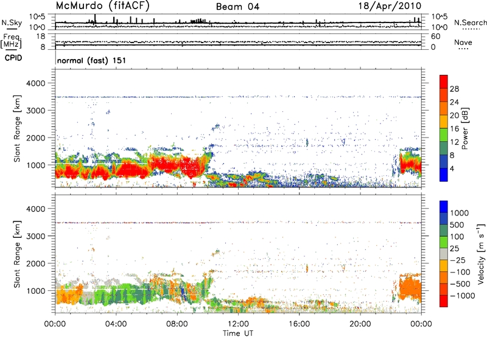The image size is (487, 337).
Task: Select the -1000 tick on Velocity color bar
Action: point(463,296)
